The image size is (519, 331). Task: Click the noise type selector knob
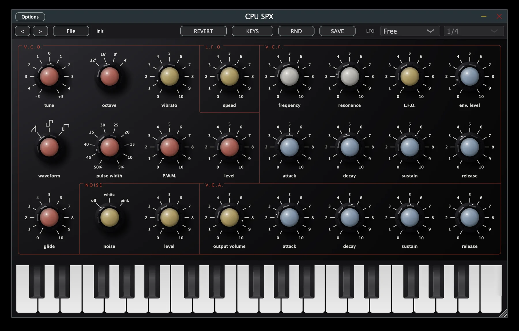click(x=109, y=217)
